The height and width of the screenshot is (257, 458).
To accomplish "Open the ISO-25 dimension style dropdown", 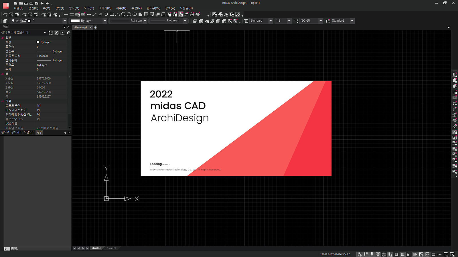I will coord(321,21).
